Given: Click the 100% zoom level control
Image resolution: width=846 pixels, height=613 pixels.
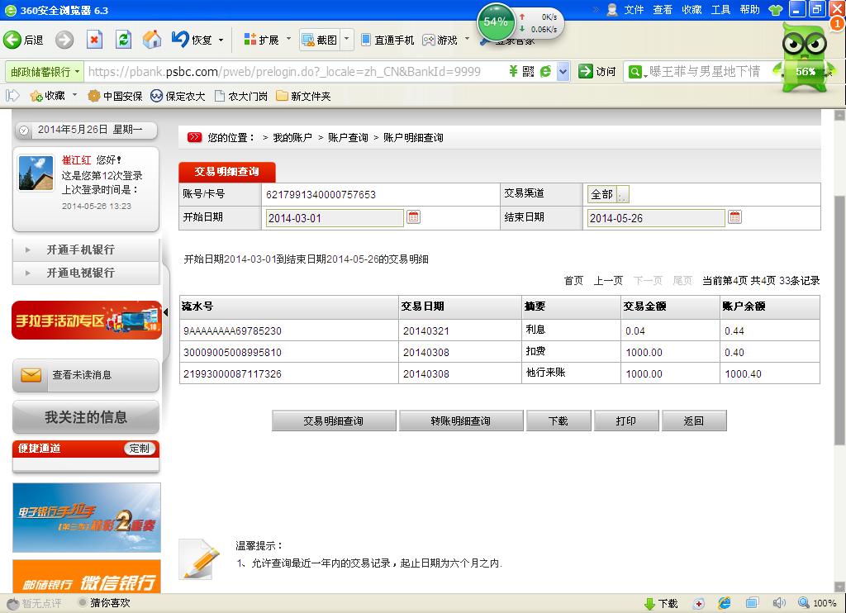Looking at the screenshot, I should 817,603.
